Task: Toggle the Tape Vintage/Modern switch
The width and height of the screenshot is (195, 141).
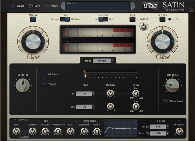Action: (x=65, y=19)
